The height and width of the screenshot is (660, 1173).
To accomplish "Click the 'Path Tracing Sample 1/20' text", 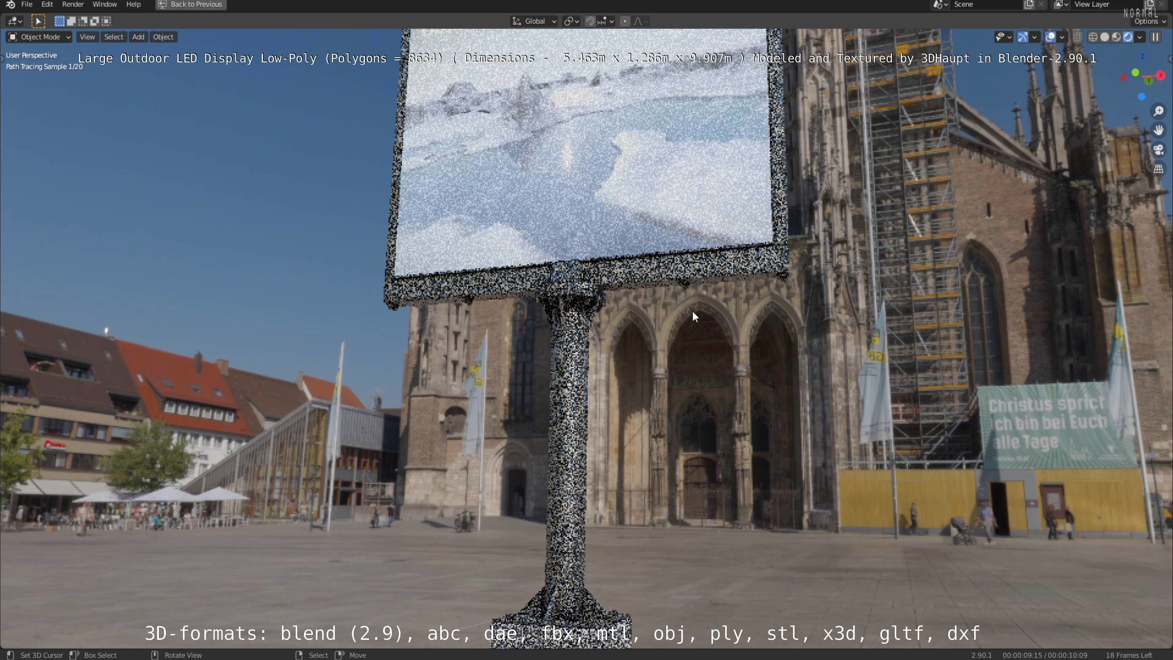I will pos(44,67).
